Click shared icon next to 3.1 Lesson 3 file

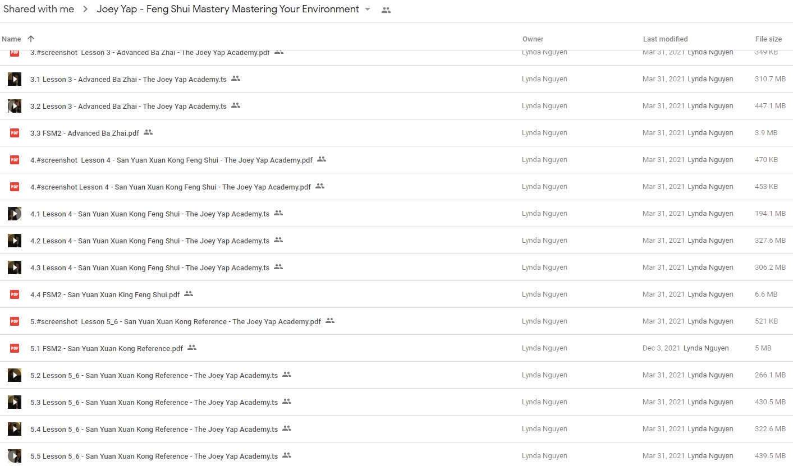[x=236, y=79]
